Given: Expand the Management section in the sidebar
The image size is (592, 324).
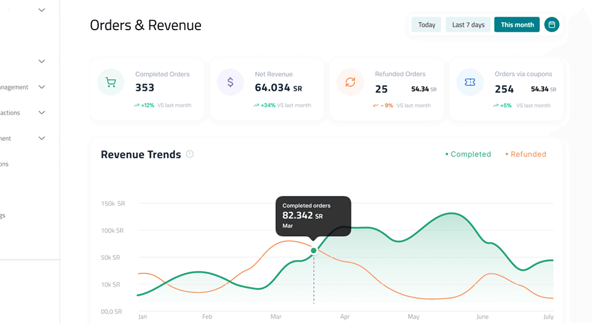Looking at the screenshot, I should coord(41,87).
